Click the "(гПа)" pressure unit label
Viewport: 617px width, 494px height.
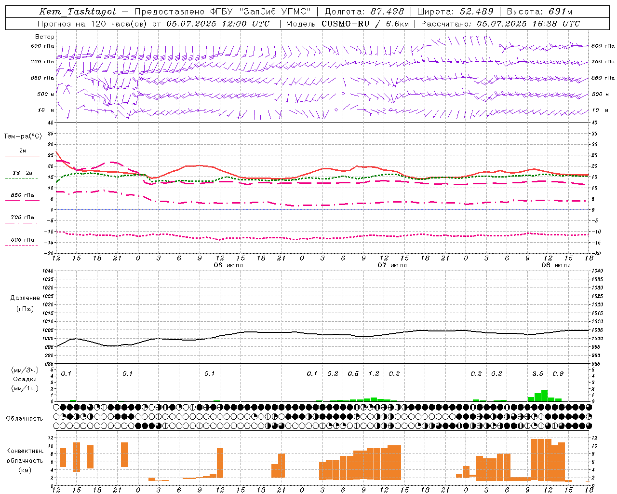(25, 309)
